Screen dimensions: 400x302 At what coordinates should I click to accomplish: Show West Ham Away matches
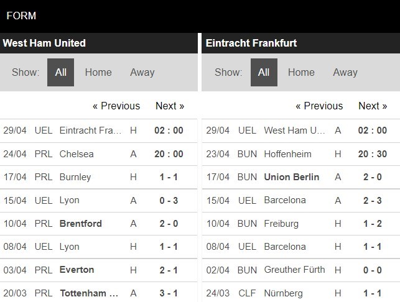pyautogui.click(x=142, y=72)
